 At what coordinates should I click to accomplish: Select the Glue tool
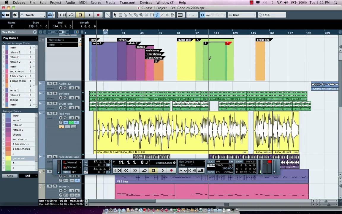coord(131,15)
